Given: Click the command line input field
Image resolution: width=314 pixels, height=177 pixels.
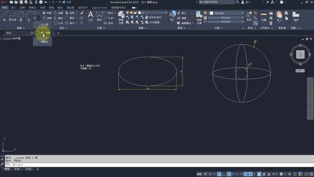Looking at the screenshot, I should [x=159, y=165].
